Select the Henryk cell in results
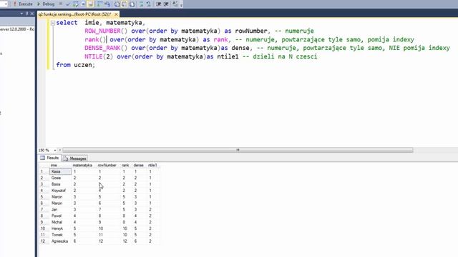458x257 pixels. [x=60, y=228]
